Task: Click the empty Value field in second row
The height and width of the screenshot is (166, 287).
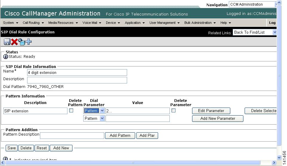Action: point(138,119)
